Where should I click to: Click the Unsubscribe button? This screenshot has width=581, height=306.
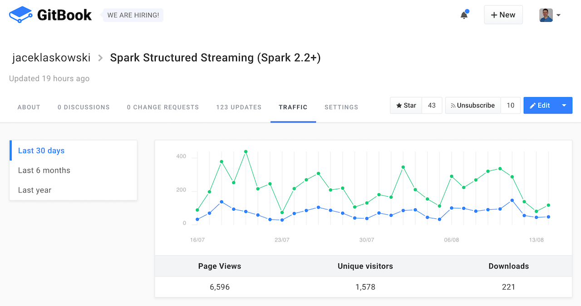click(x=473, y=105)
